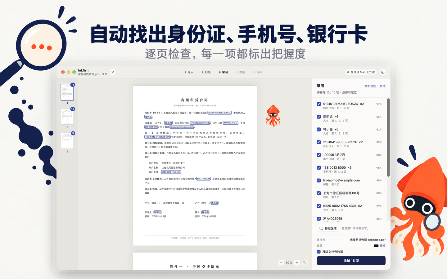The height and width of the screenshot is (279, 447).
Task: Click the review list scrollbar
Action: [388, 138]
